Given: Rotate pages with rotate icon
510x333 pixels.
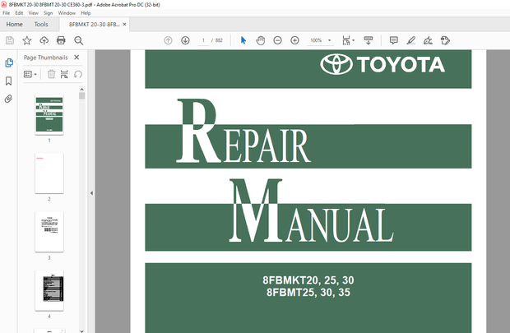Looking at the screenshot, I should [78, 74].
